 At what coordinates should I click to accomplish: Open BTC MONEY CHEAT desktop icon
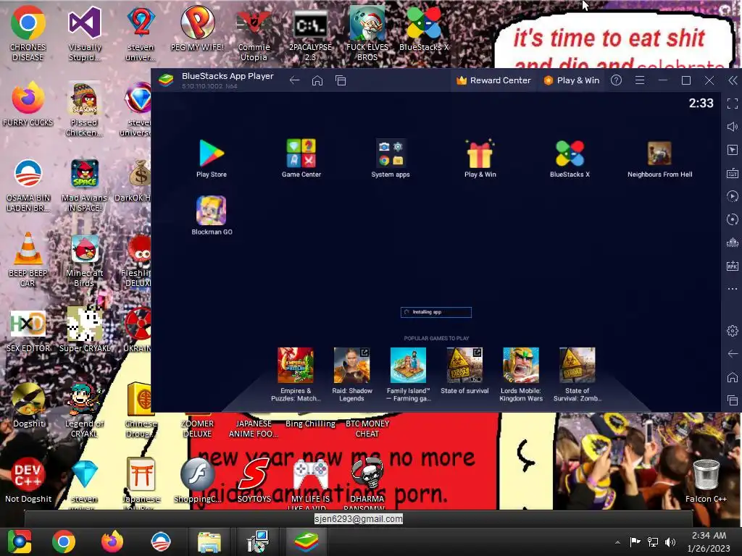[367, 428]
